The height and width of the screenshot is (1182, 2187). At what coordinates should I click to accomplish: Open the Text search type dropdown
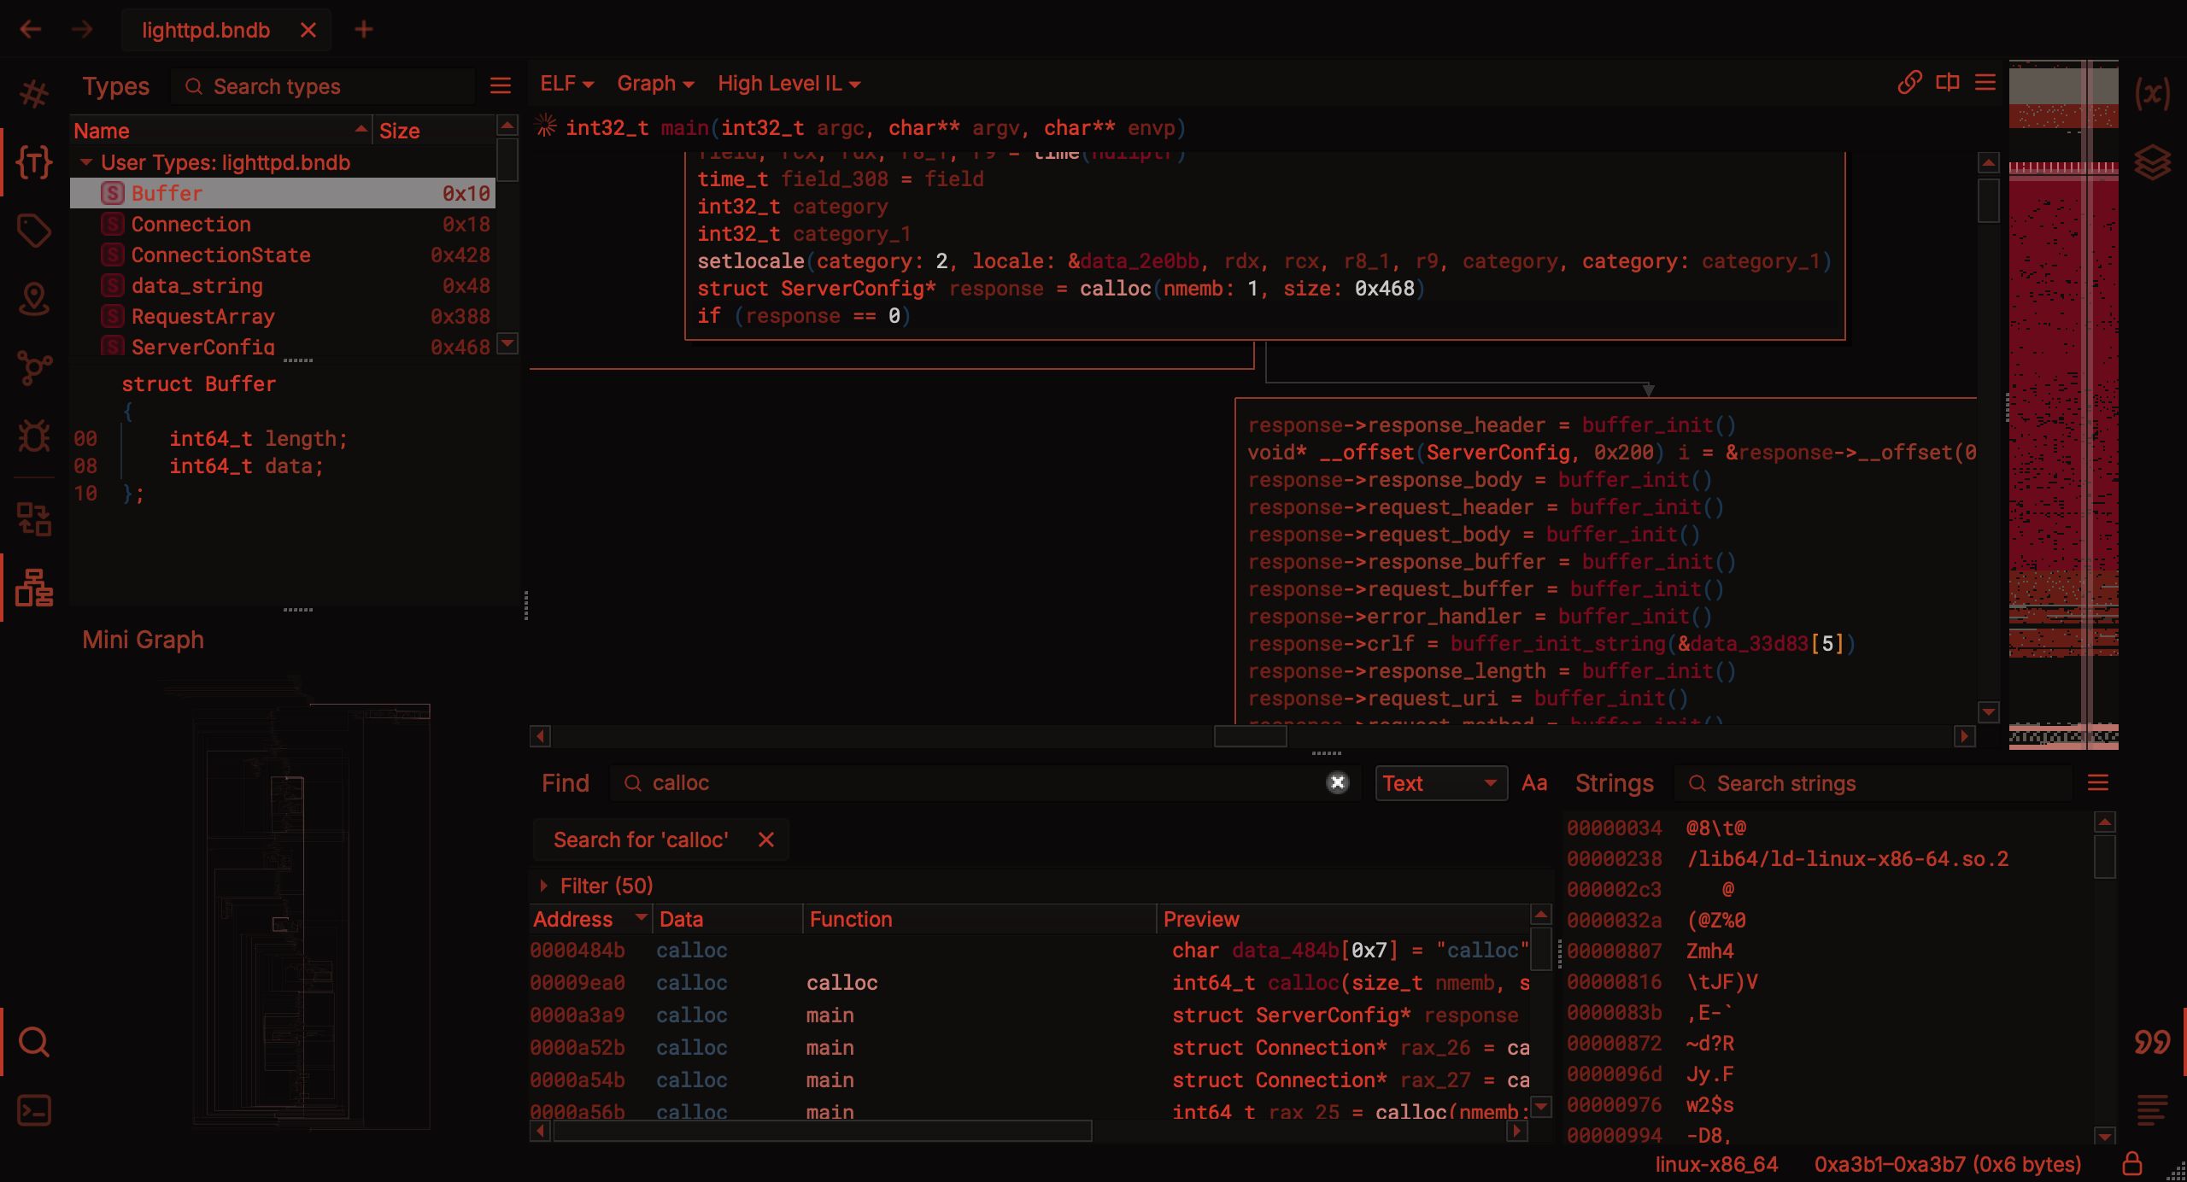click(x=1440, y=783)
